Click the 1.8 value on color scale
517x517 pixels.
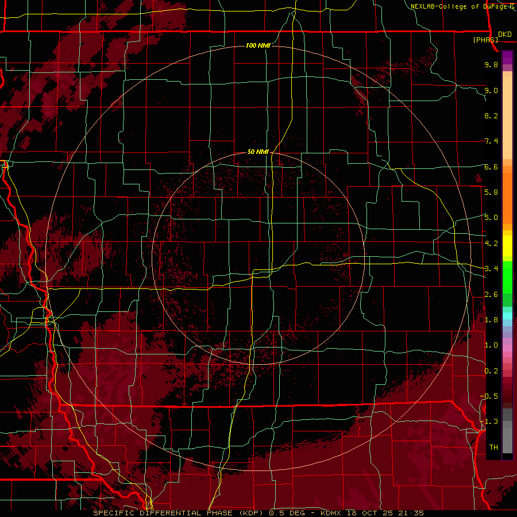pyautogui.click(x=491, y=320)
